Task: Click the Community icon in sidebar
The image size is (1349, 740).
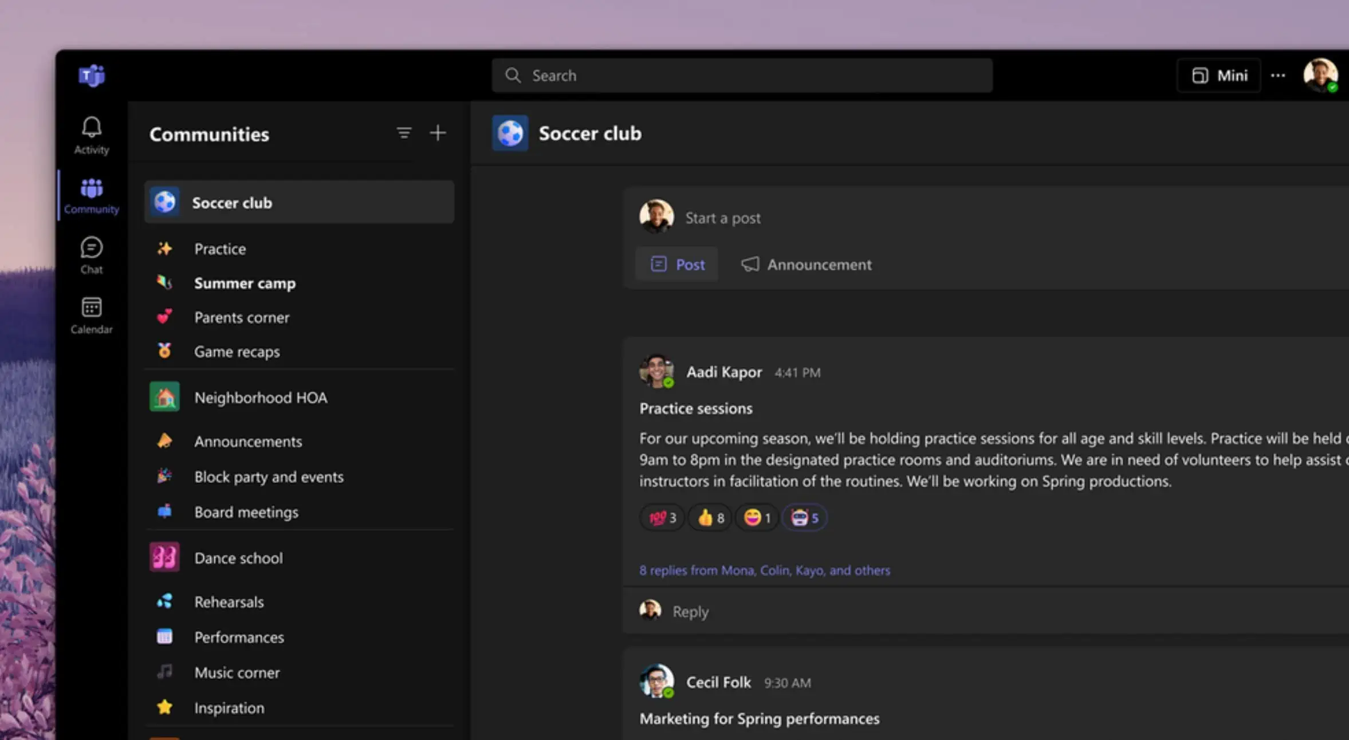Action: click(x=91, y=195)
